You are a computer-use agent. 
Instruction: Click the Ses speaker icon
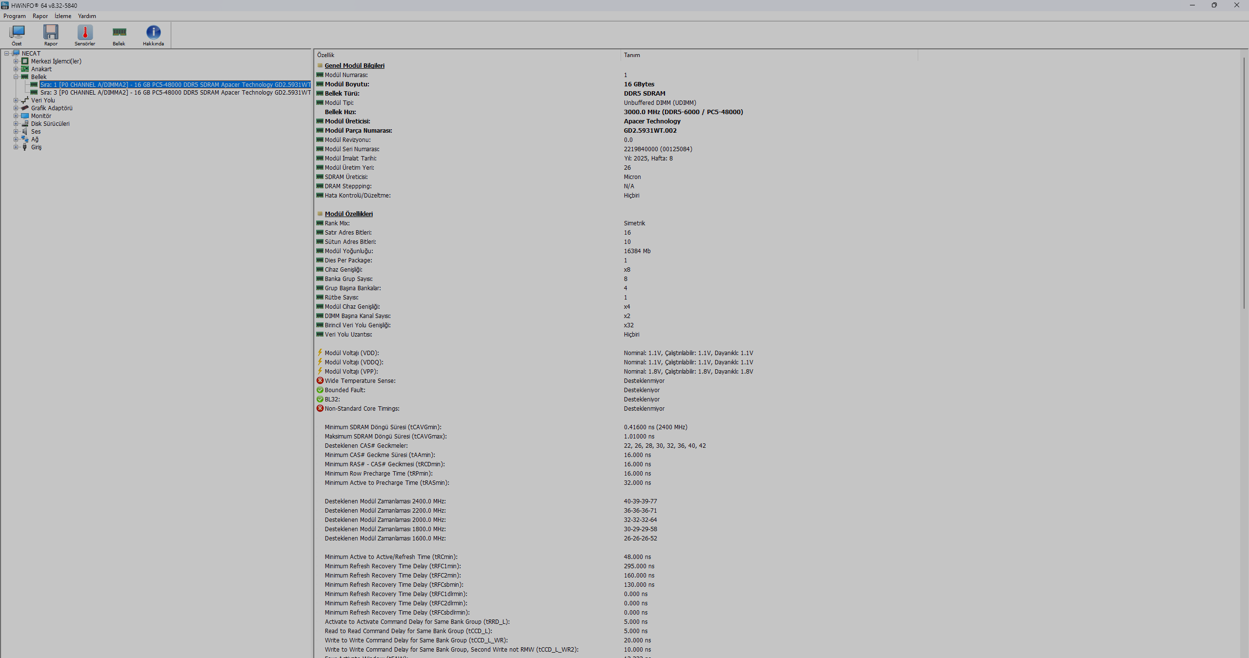click(x=25, y=131)
